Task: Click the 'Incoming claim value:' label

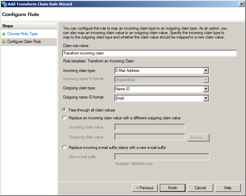Action: click(x=86, y=127)
